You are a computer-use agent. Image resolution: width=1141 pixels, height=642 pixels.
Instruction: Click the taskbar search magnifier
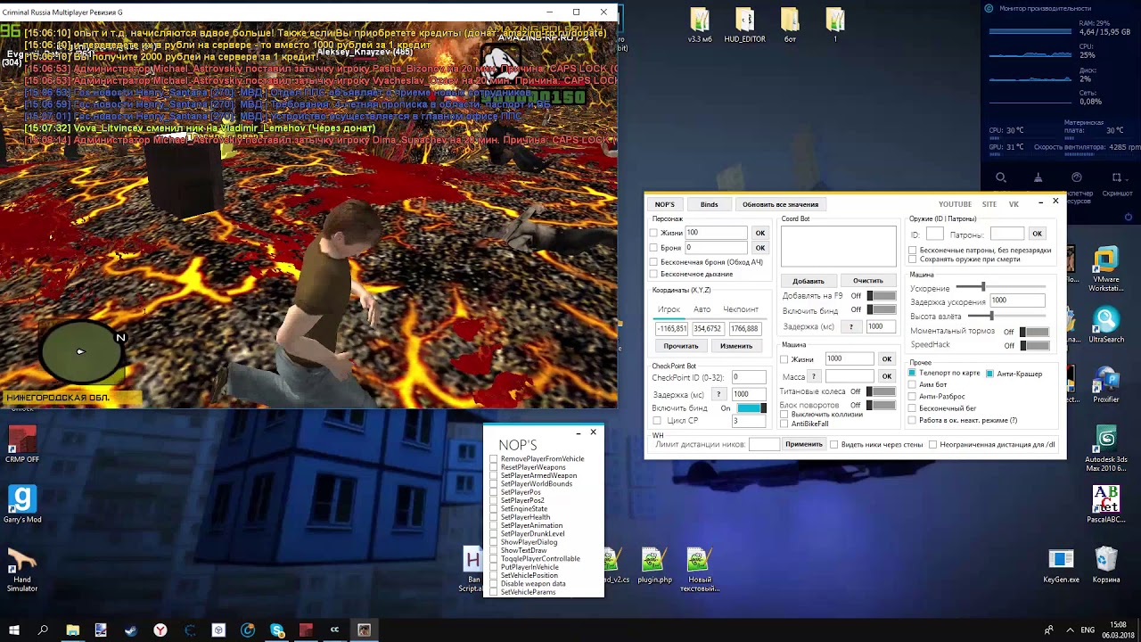(x=43, y=630)
